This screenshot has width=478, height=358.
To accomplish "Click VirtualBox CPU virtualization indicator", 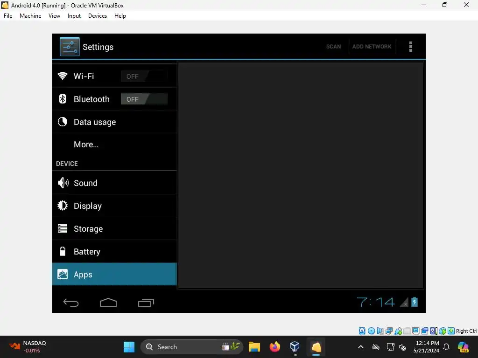I will 434,331.
